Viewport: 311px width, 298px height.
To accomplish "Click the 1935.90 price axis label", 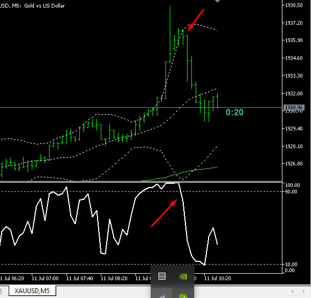I will click(294, 40).
